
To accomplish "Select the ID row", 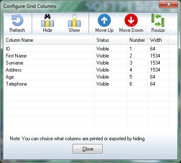I will [90, 49].
